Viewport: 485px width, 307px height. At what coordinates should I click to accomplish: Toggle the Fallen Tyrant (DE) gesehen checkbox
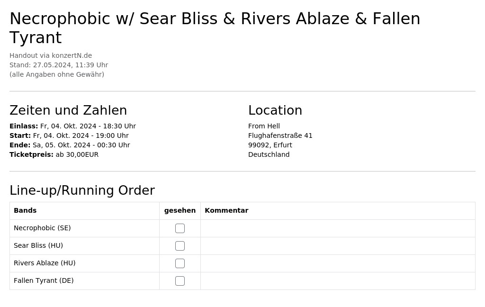pos(180,281)
